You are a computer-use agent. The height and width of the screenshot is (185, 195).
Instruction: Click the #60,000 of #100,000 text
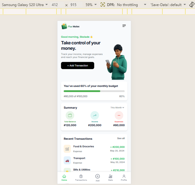click(76, 96)
